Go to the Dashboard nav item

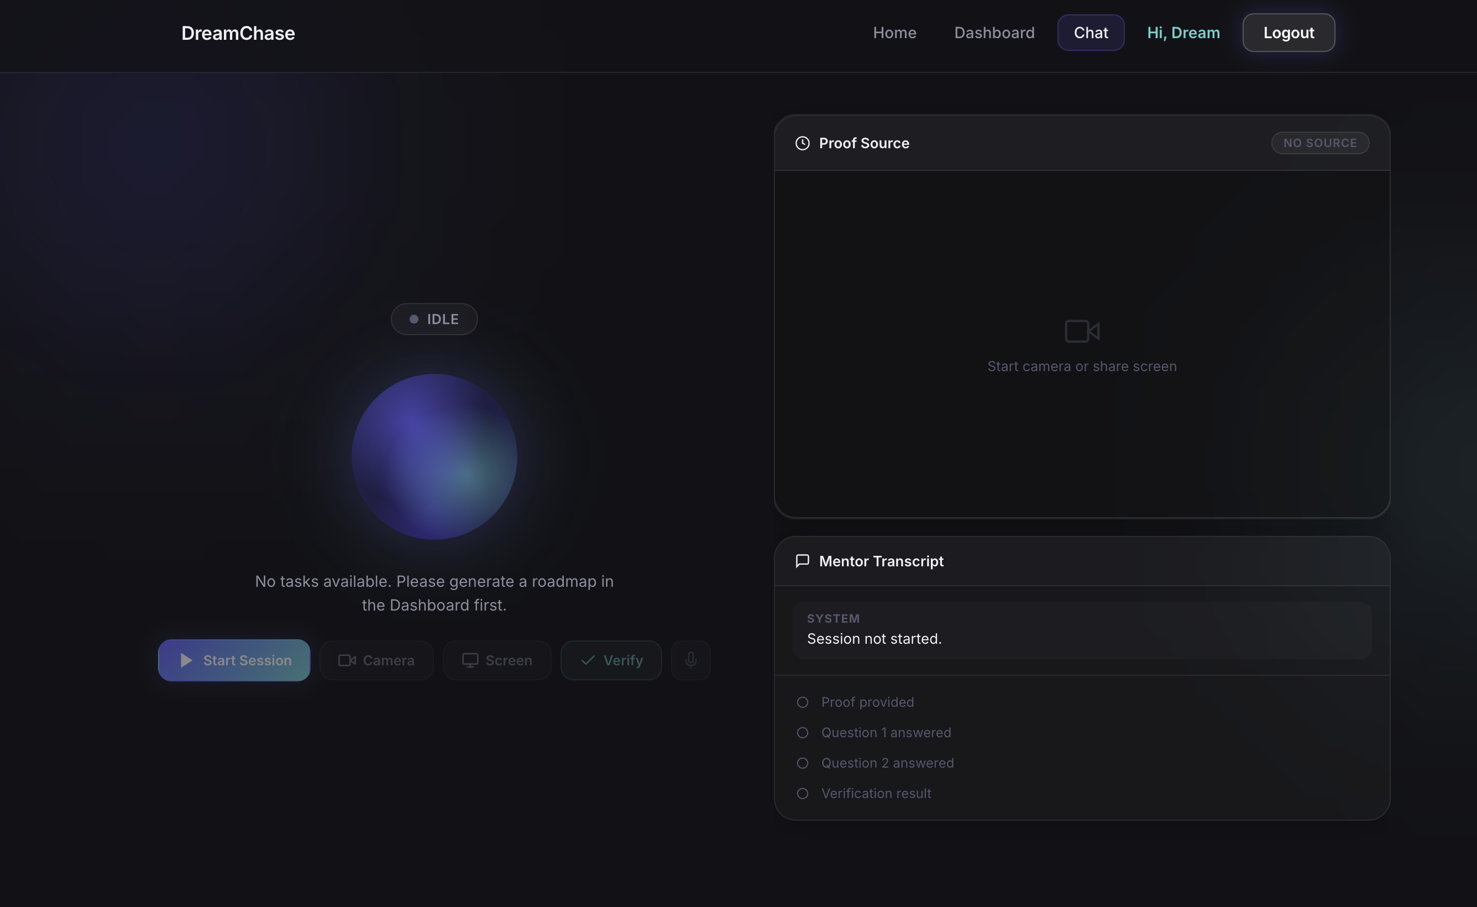(994, 33)
